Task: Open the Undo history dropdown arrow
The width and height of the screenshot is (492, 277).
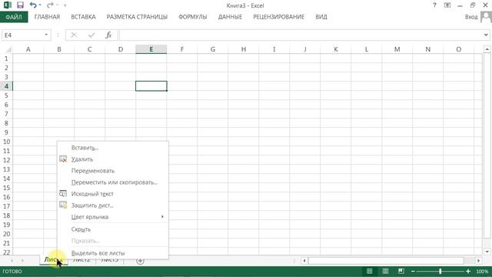Action: pyautogui.click(x=40, y=5)
